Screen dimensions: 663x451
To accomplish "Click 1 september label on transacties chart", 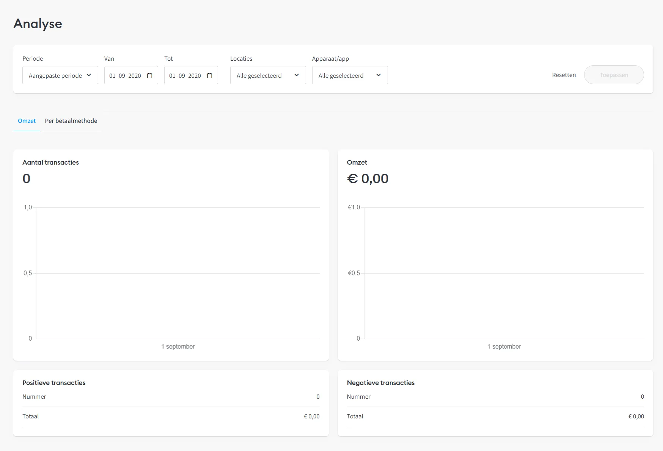I will pos(178,346).
